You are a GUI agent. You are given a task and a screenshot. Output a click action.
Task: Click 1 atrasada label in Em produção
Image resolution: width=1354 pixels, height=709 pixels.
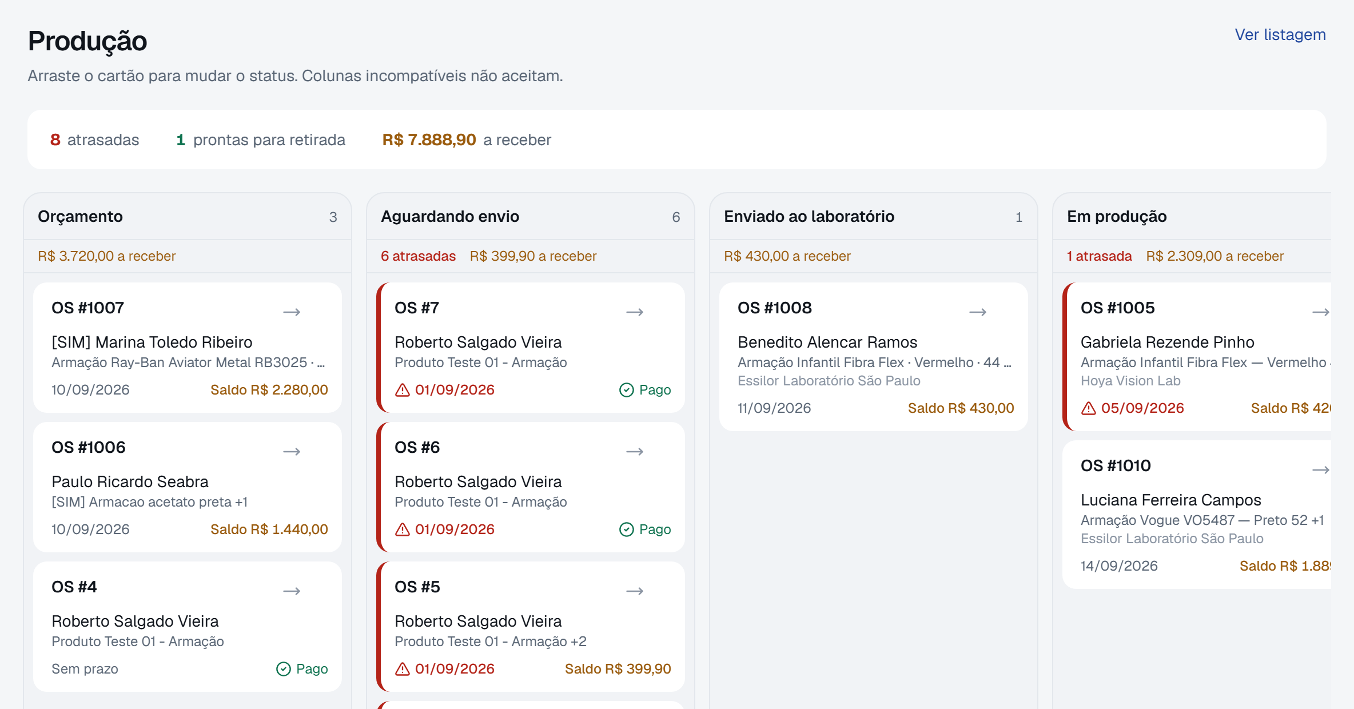coord(1100,256)
